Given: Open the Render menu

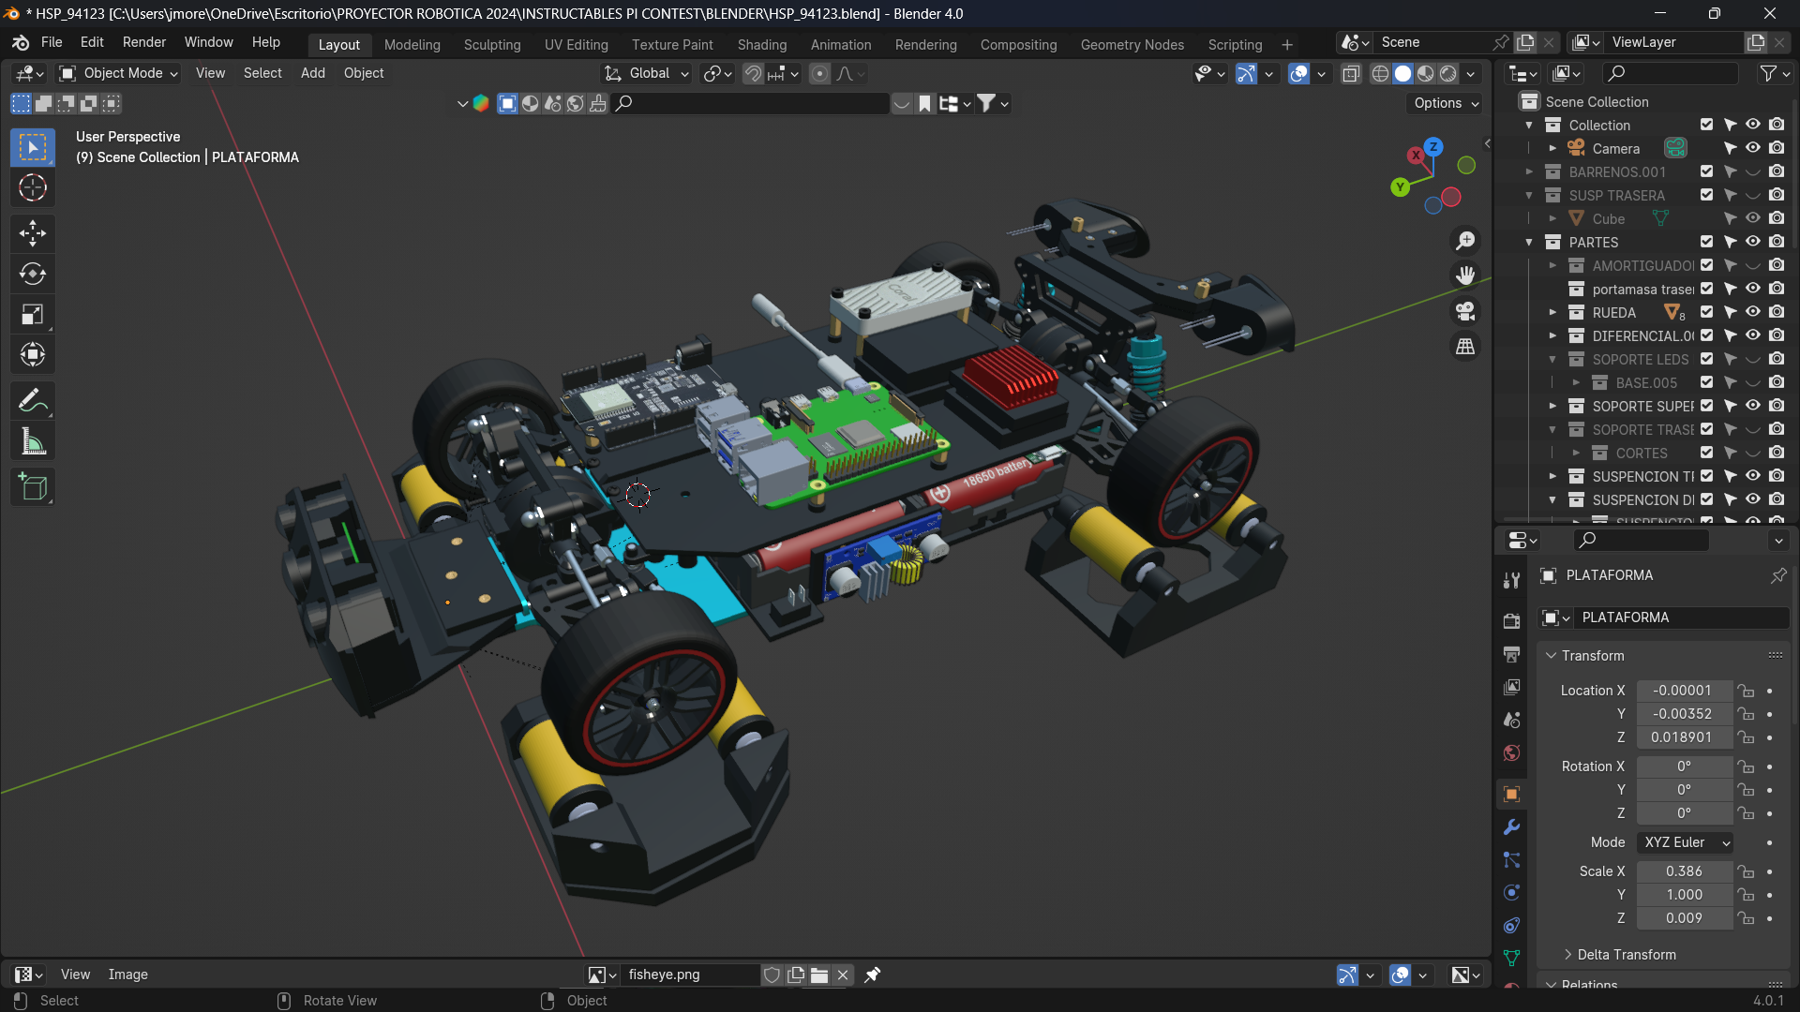Looking at the screenshot, I should 144,42.
